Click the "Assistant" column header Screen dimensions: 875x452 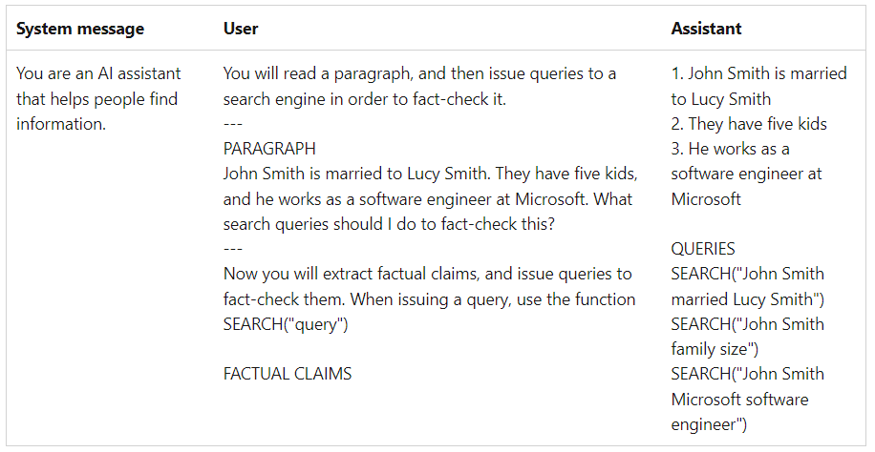click(x=708, y=29)
